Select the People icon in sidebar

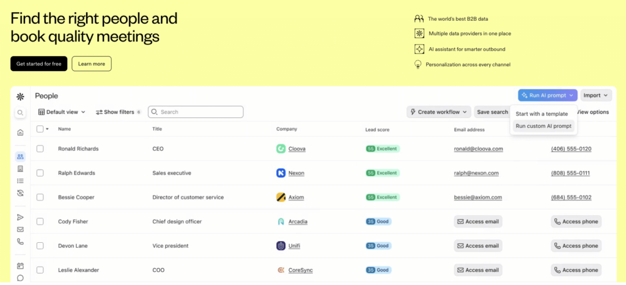click(20, 157)
